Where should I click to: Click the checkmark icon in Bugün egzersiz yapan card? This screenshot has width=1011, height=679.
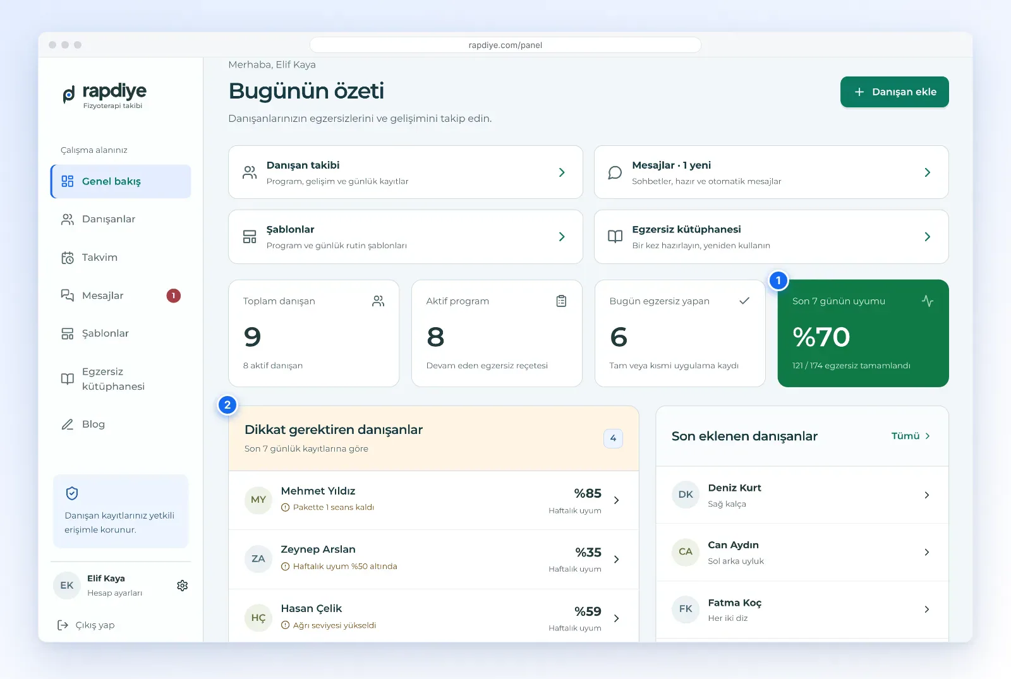[744, 301]
